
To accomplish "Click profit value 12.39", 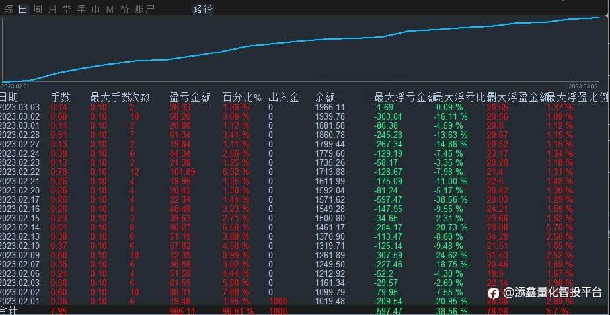I will pos(180,255).
